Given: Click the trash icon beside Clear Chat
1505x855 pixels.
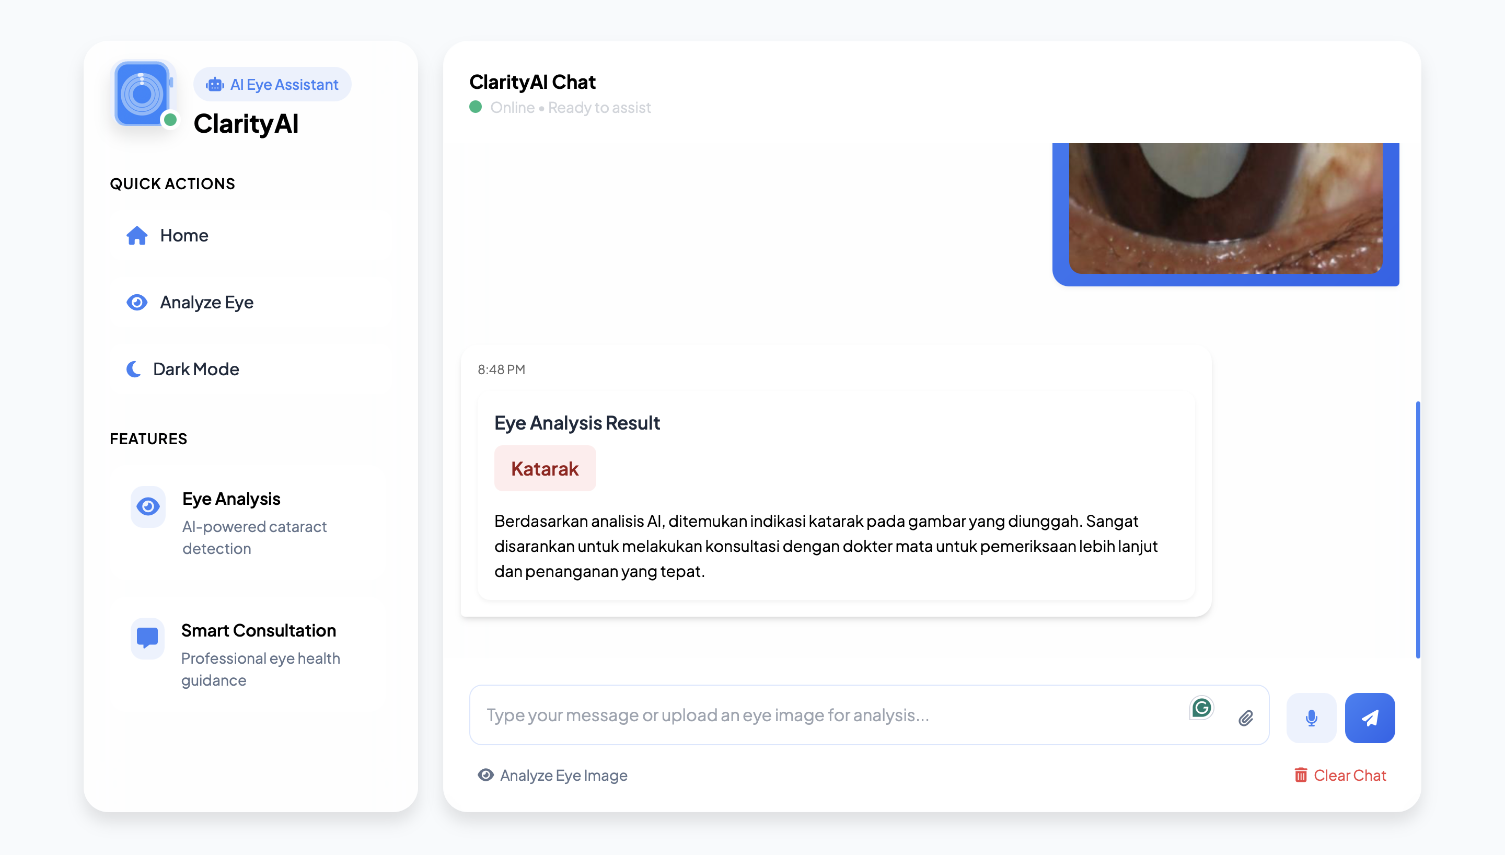Looking at the screenshot, I should pos(1300,775).
